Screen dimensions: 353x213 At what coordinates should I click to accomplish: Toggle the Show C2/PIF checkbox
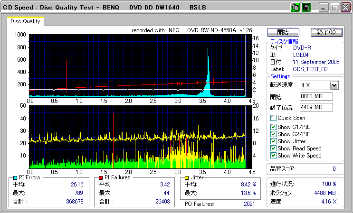[x=273, y=134]
